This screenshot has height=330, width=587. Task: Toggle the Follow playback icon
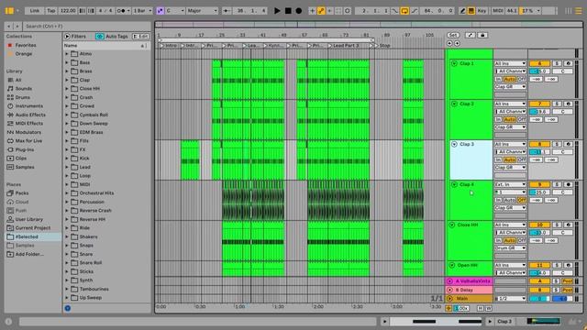click(x=227, y=11)
